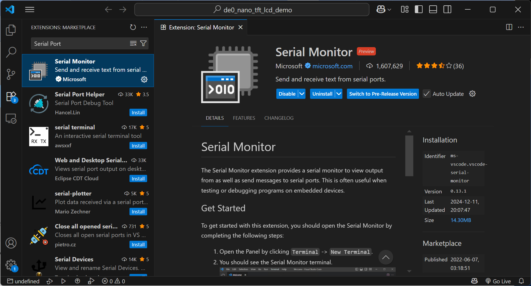Switch to the CHANGELOG tab
Viewport: 531px width, 286px height.
[x=279, y=118]
